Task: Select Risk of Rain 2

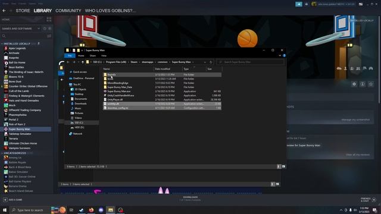Action: tap(17, 124)
